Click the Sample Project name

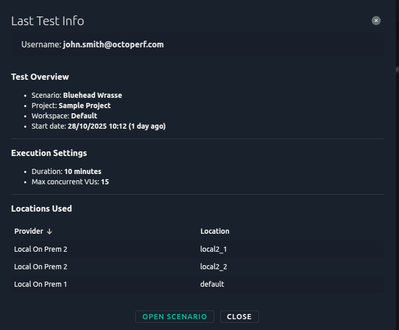84,106
